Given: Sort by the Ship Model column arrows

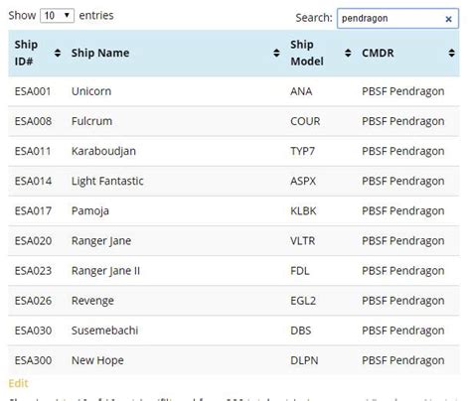Looking at the screenshot, I should click(348, 53).
